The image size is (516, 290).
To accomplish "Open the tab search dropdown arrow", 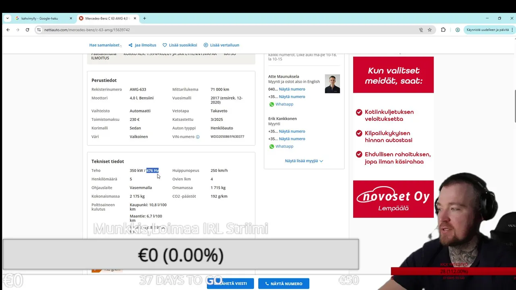I will point(7,18).
